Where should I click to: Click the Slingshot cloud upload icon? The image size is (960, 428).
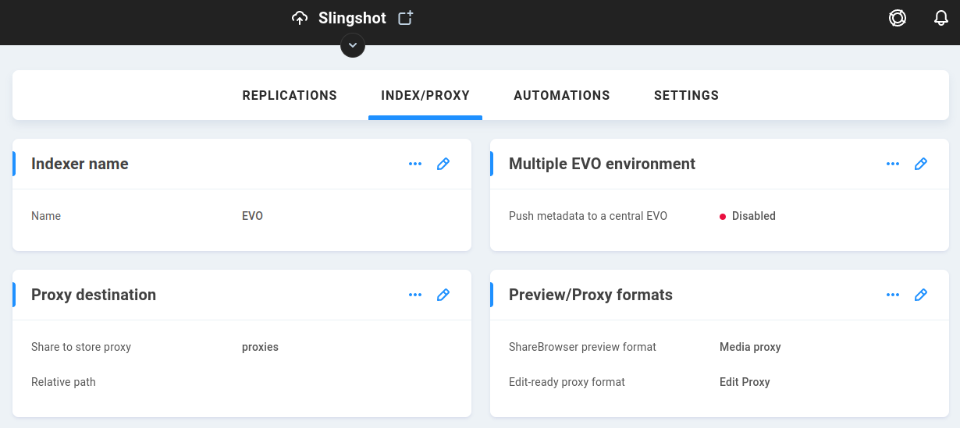[300, 18]
